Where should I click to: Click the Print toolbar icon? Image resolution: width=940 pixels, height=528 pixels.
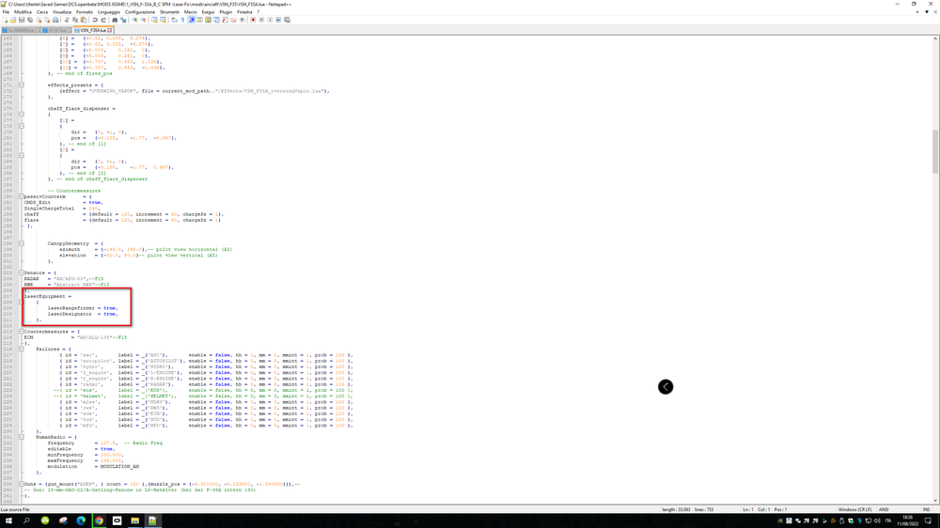55,20
